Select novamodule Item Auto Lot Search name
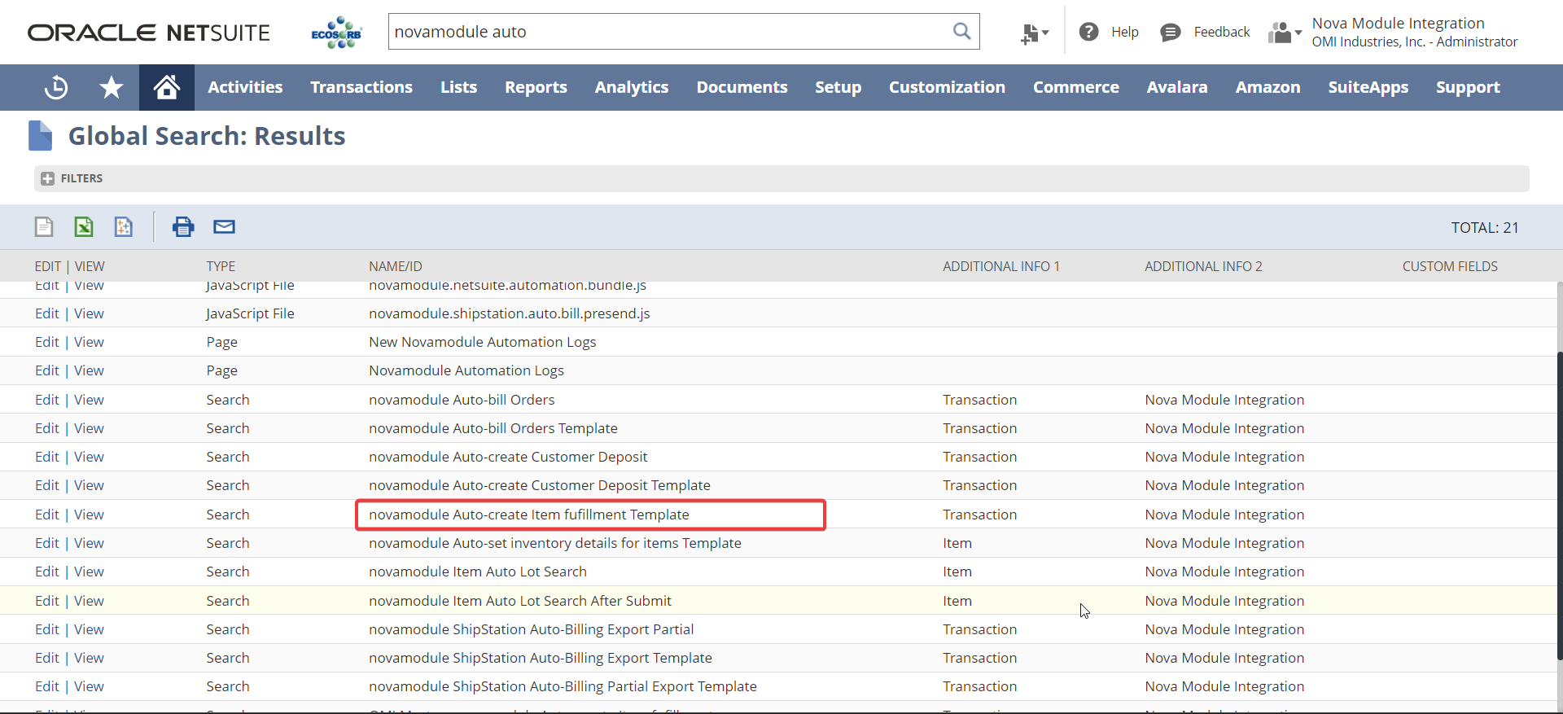Screen dimensions: 1563x714 [478, 572]
